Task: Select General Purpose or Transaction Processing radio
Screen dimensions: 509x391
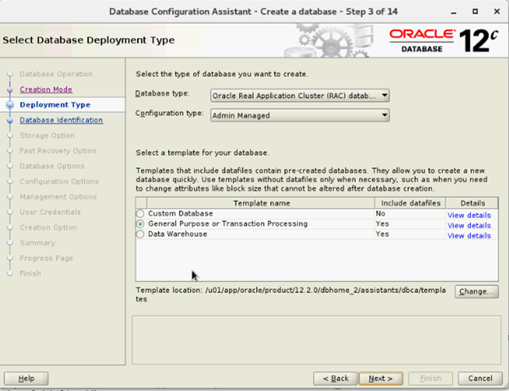Action: [140, 224]
